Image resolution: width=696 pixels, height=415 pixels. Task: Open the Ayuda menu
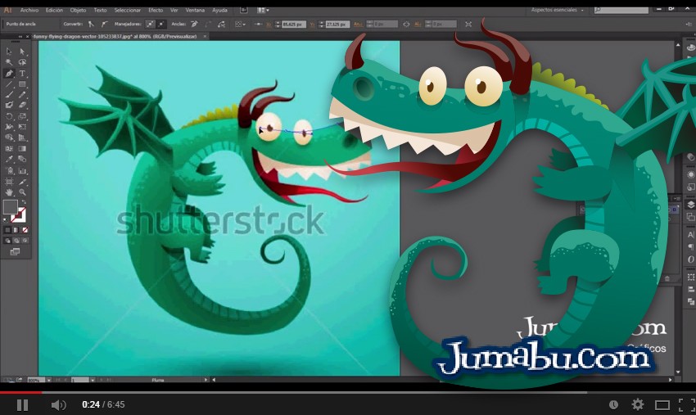point(219,10)
